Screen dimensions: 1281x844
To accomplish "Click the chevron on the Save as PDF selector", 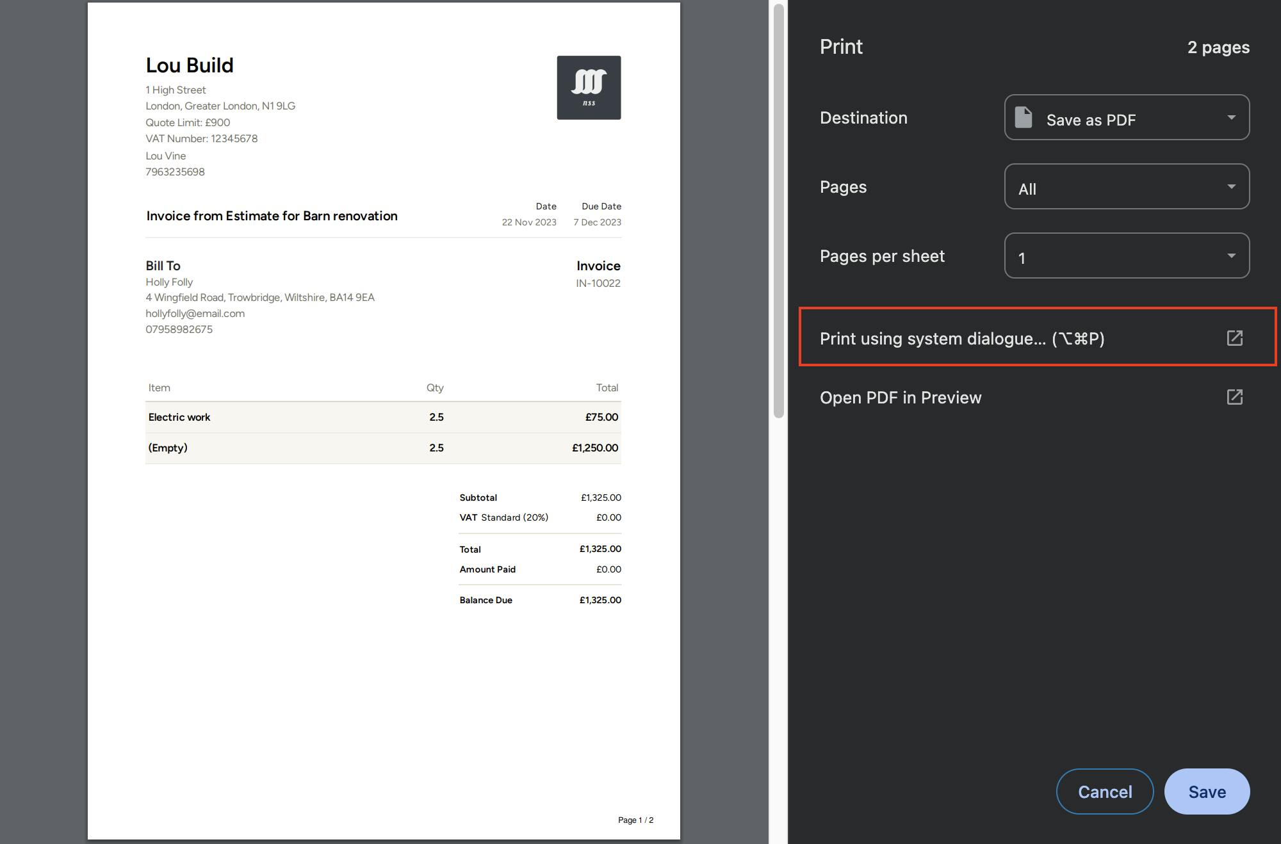I will coord(1232,118).
